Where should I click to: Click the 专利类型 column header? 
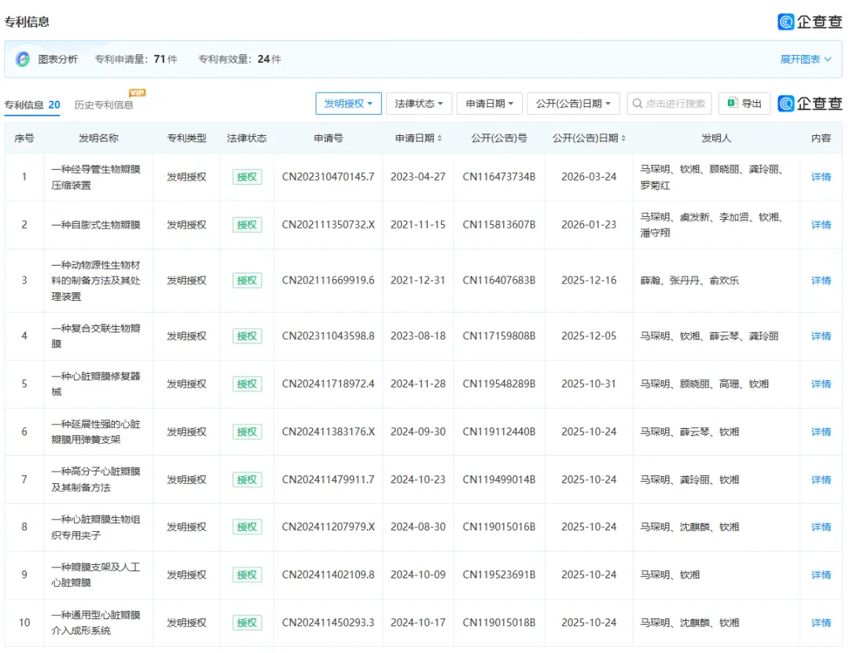186,138
